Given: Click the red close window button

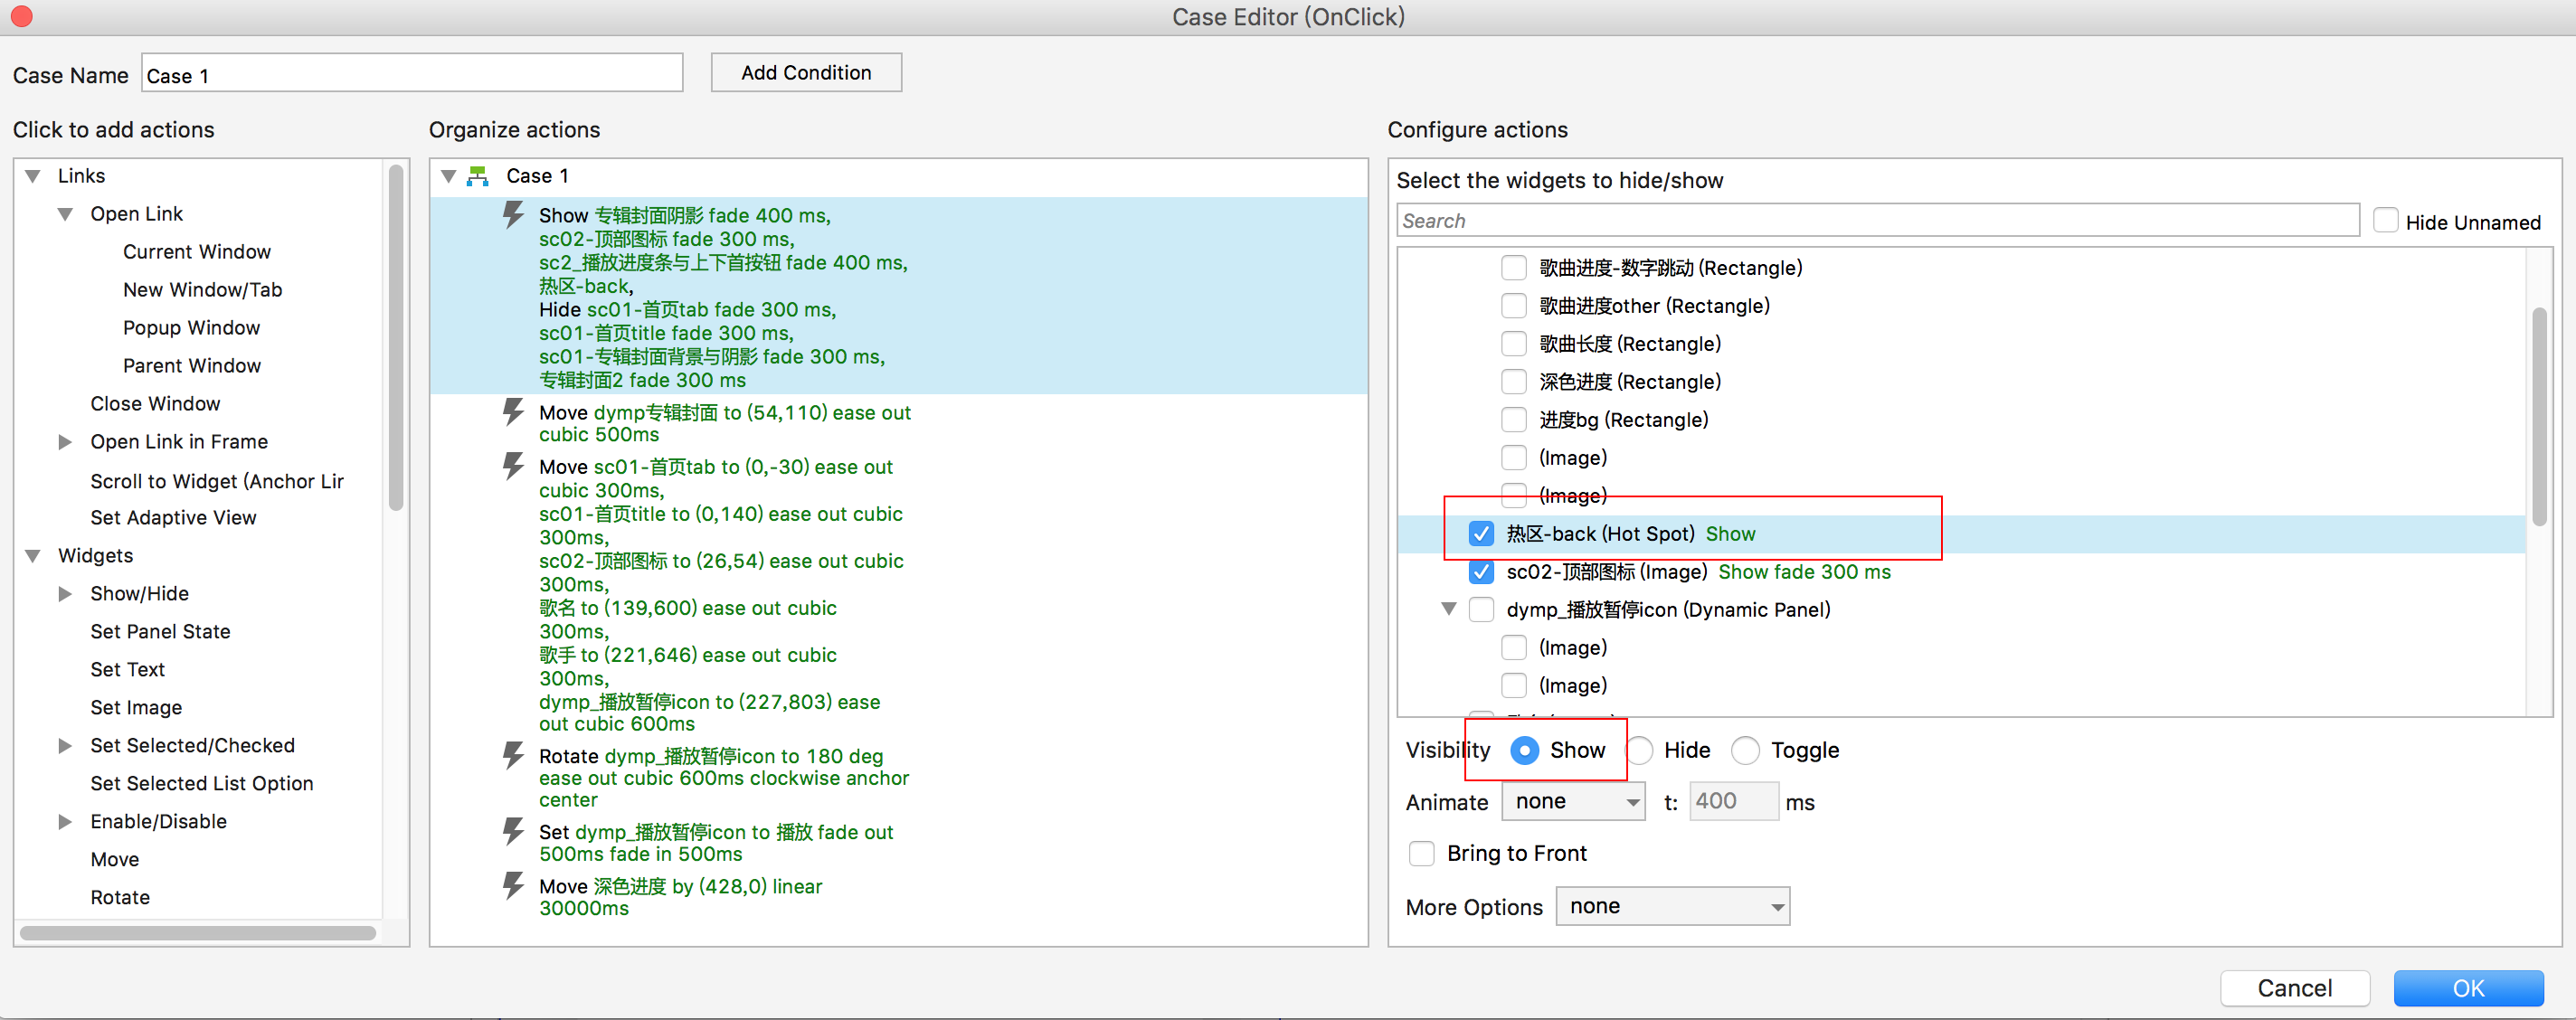Looking at the screenshot, I should pyautogui.click(x=22, y=16).
